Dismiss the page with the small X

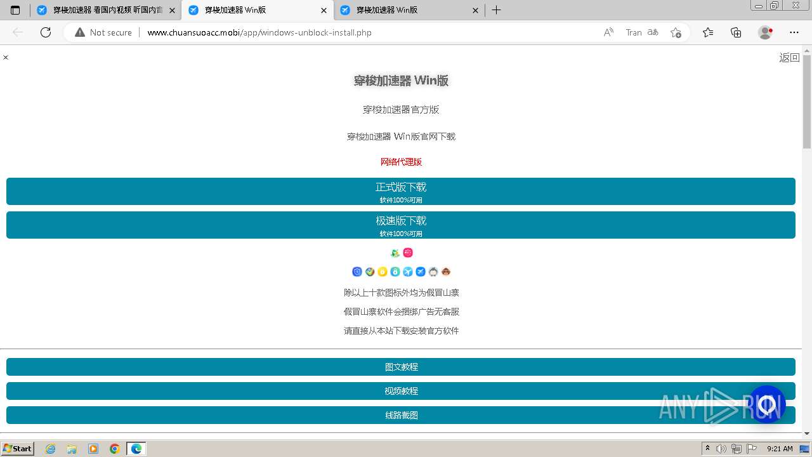tap(6, 58)
